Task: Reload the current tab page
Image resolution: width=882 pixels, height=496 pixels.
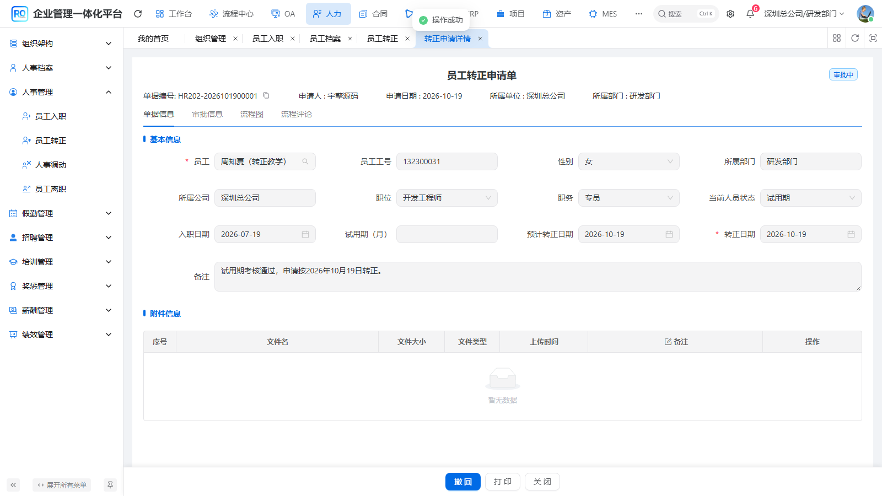Action: [x=855, y=38]
